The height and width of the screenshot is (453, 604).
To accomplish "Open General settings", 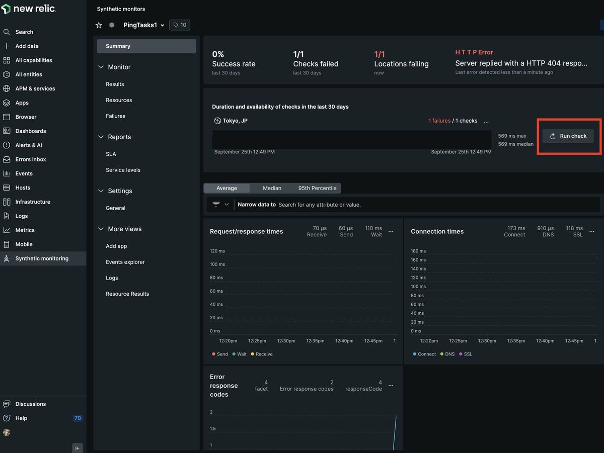I will click(115, 208).
